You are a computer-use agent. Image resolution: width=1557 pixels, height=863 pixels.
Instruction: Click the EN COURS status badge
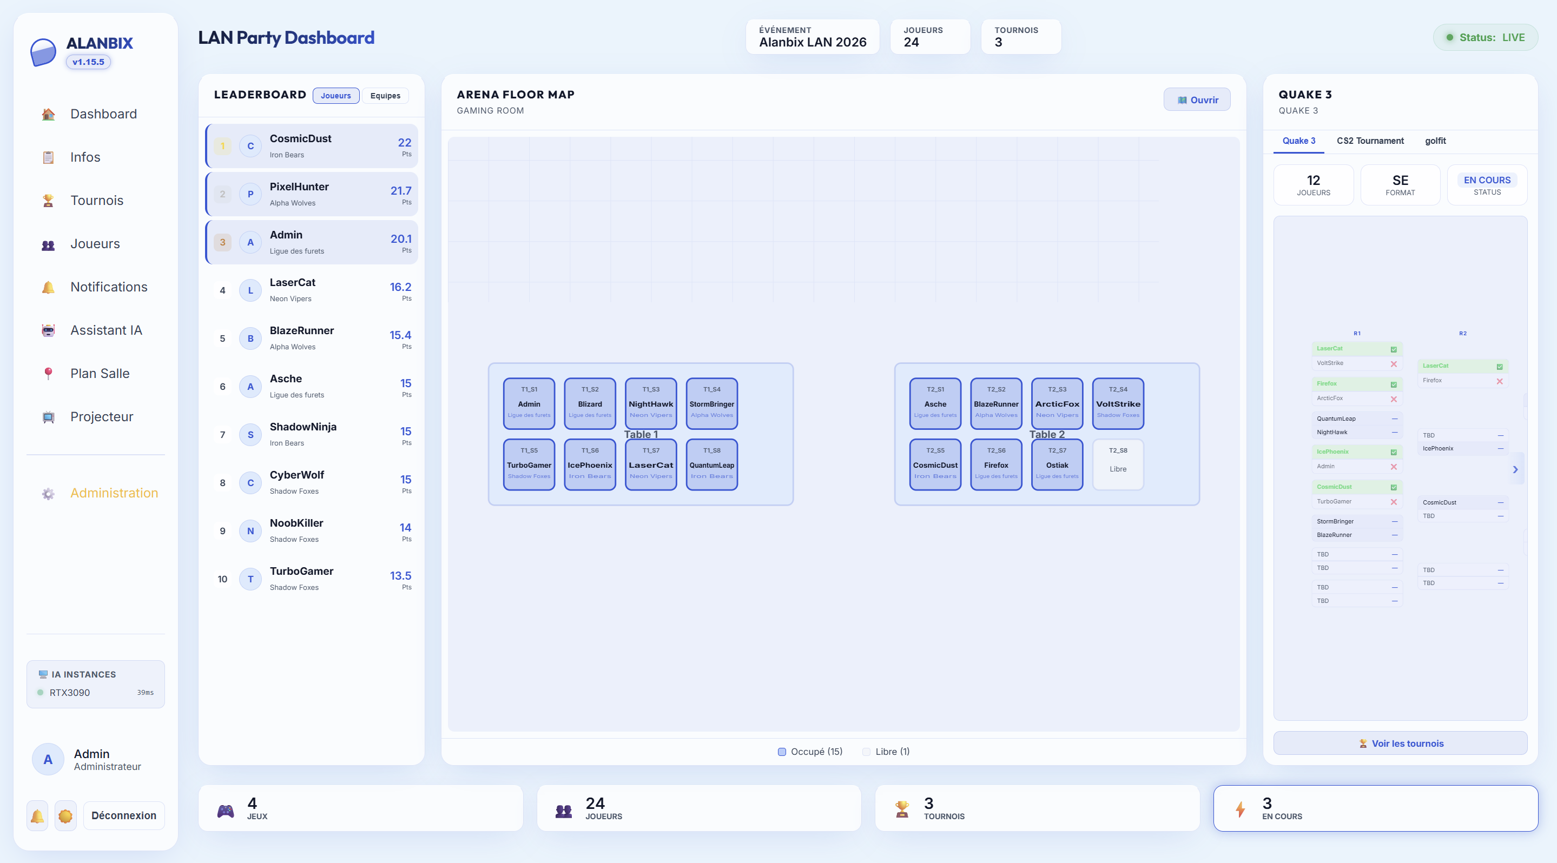1487,180
